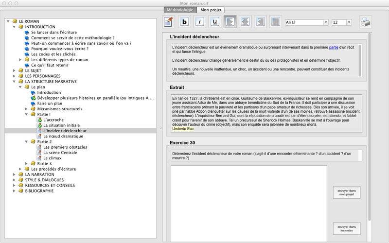389x243 pixels.
Task: Click the highlighted Umberto Eco text
Action: tap(183, 129)
